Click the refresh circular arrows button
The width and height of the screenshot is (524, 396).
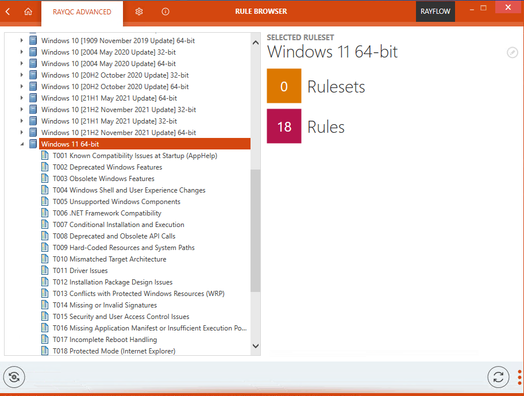tap(498, 377)
